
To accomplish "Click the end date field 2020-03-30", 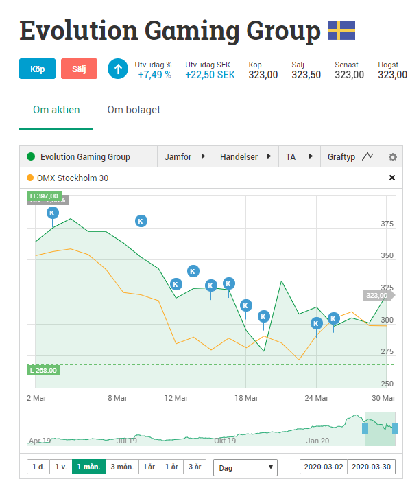I will 372,467.
